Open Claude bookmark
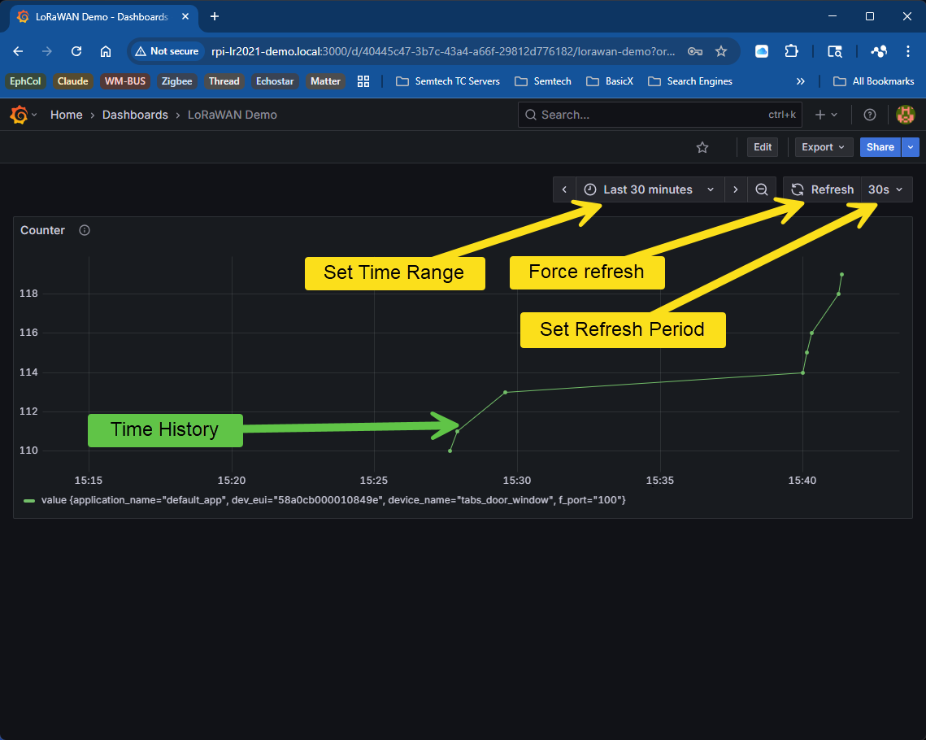926x740 pixels. coord(72,81)
